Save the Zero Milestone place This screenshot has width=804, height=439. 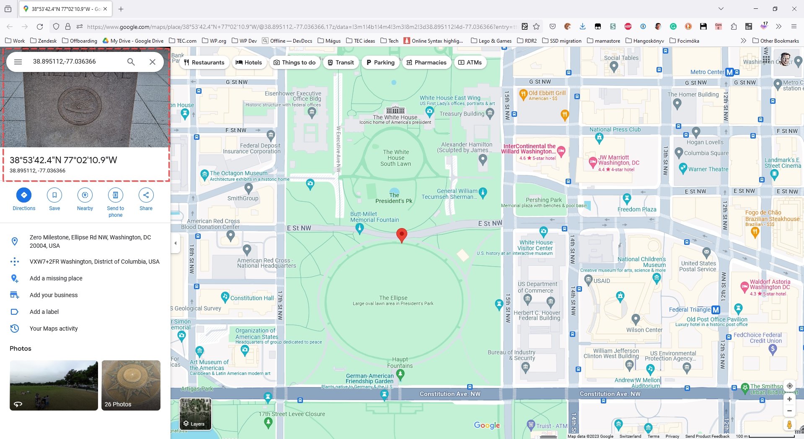click(54, 199)
